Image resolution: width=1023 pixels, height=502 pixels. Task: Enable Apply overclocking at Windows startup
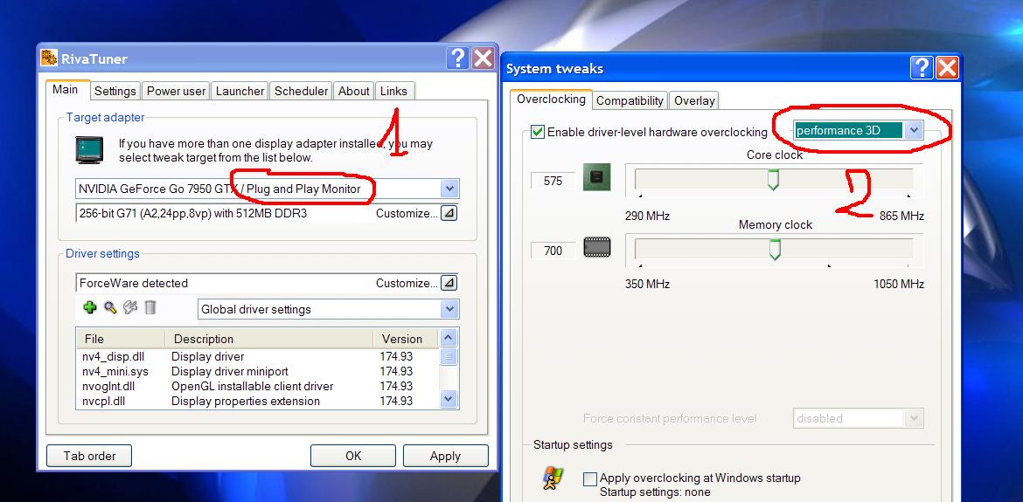tap(590, 479)
